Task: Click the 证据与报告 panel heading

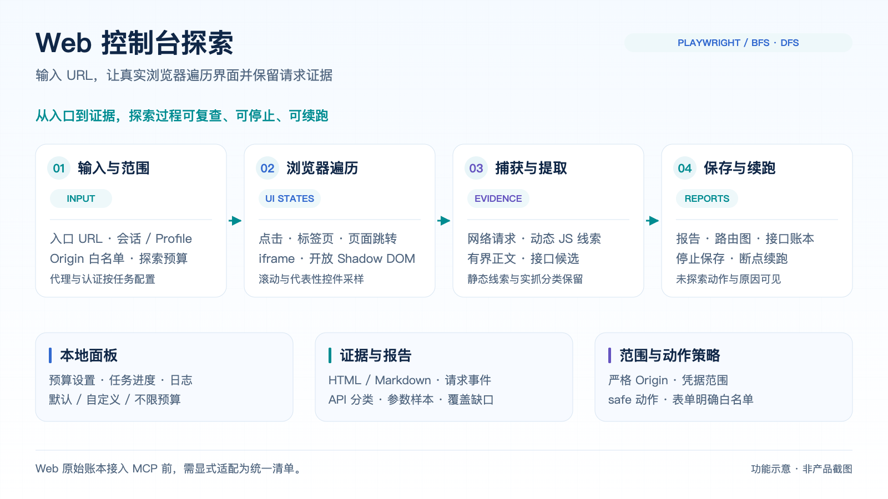Action: [x=376, y=355]
